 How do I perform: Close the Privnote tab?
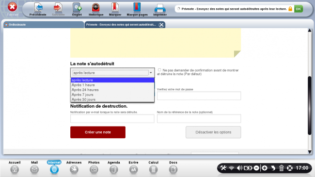point(161,25)
